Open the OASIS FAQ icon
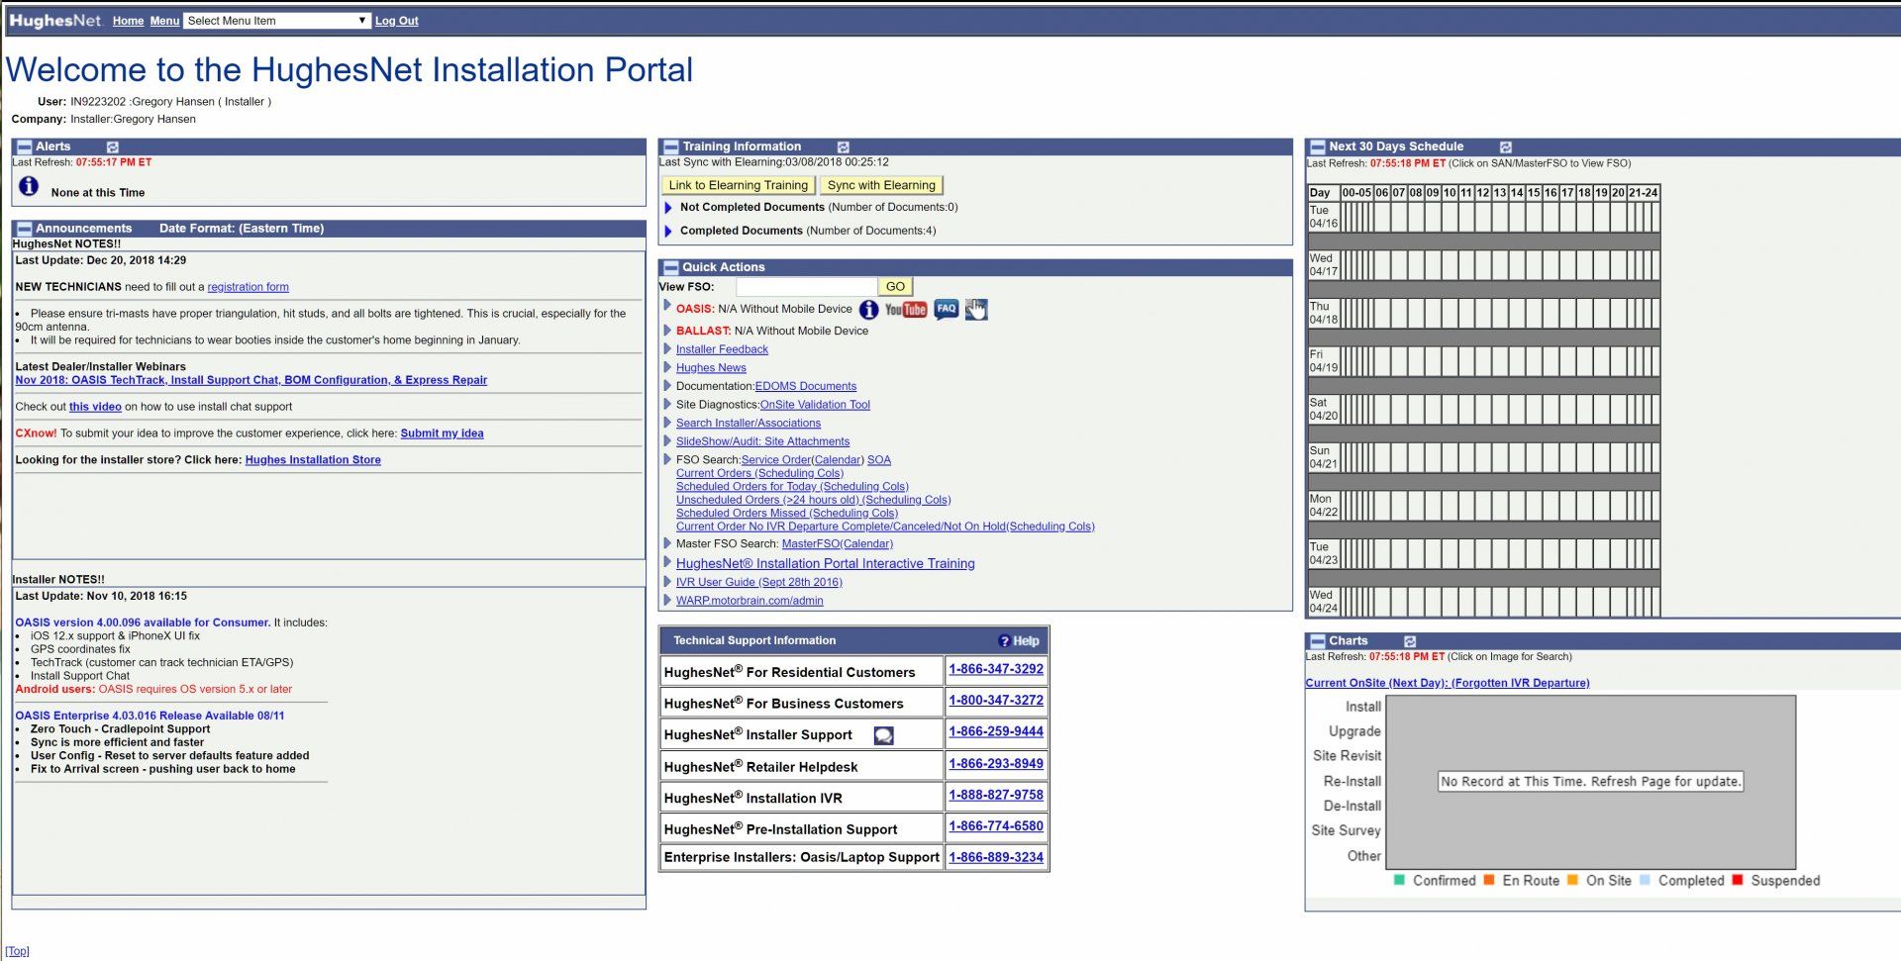 pyautogui.click(x=946, y=310)
